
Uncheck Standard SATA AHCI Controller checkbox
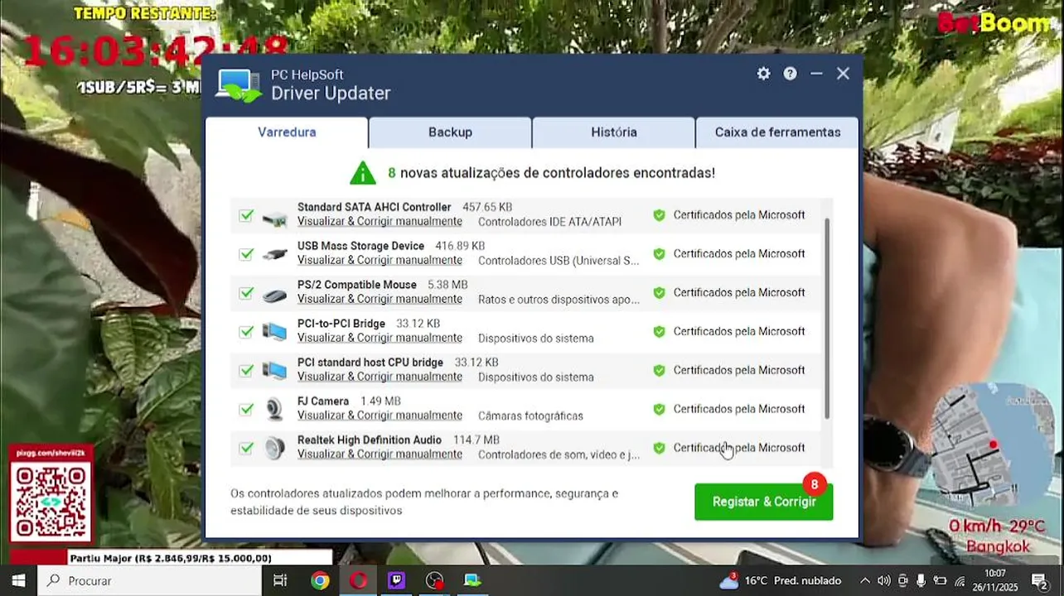246,215
